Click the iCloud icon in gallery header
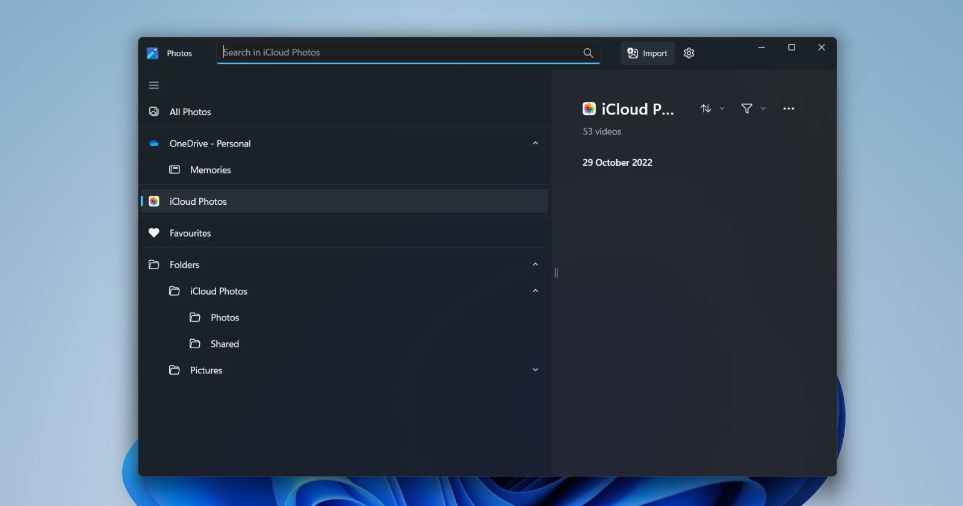 pyautogui.click(x=589, y=108)
